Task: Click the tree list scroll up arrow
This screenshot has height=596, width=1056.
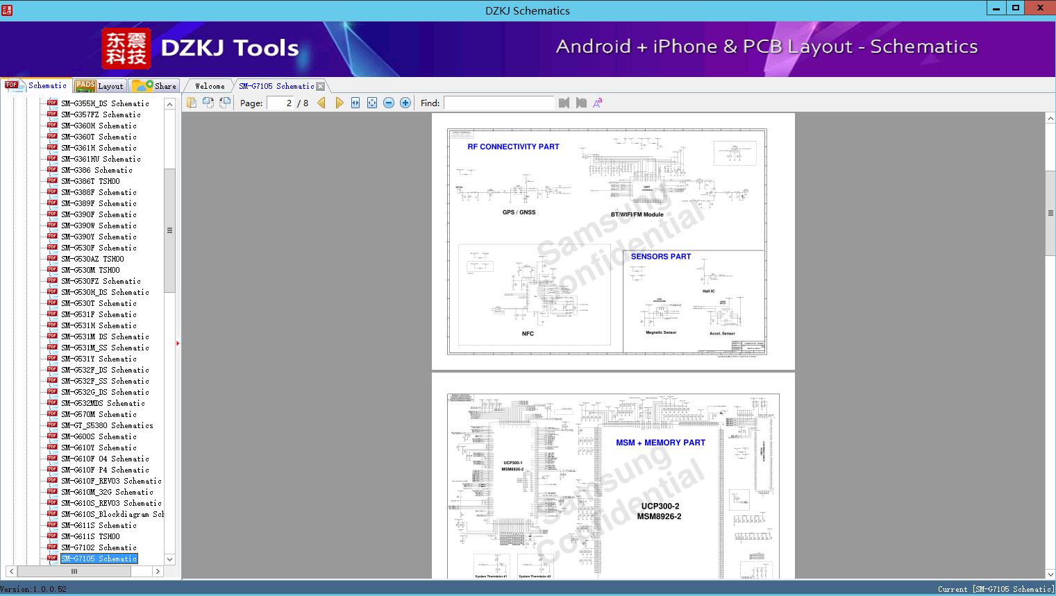Action: pos(169,103)
